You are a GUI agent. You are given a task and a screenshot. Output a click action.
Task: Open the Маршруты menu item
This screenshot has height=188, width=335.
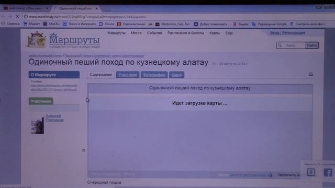116,33
